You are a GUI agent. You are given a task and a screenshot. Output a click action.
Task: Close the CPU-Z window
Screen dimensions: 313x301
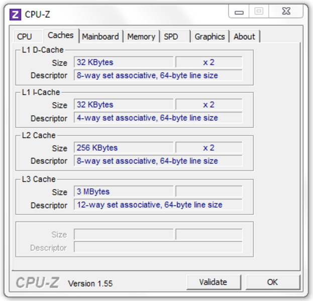pos(286,12)
